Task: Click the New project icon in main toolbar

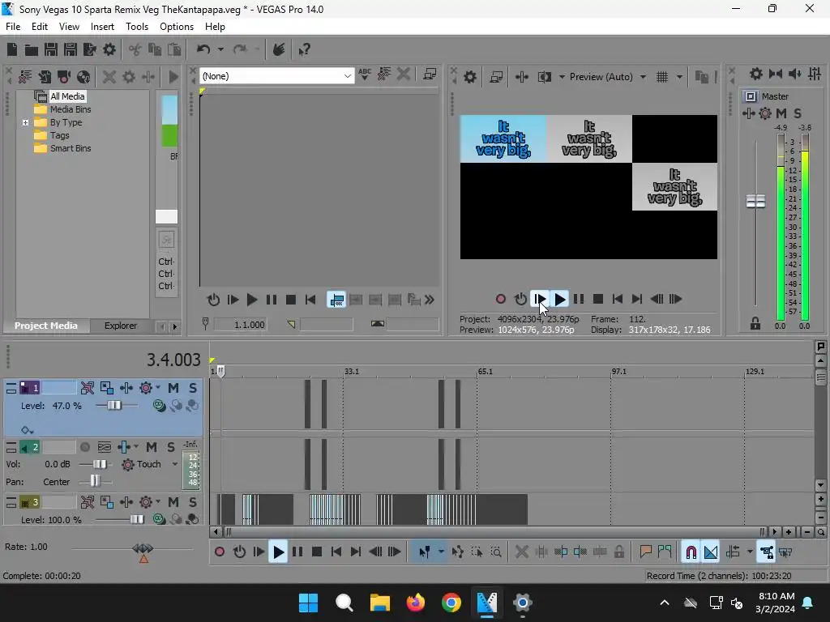Action: coord(12,49)
